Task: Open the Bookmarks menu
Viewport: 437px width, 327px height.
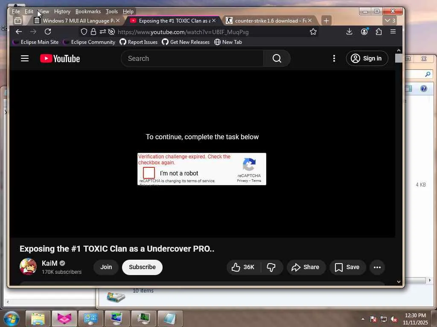Action: (88, 11)
